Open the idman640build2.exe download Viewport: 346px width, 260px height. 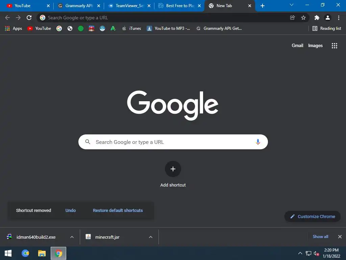(x=36, y=237)
